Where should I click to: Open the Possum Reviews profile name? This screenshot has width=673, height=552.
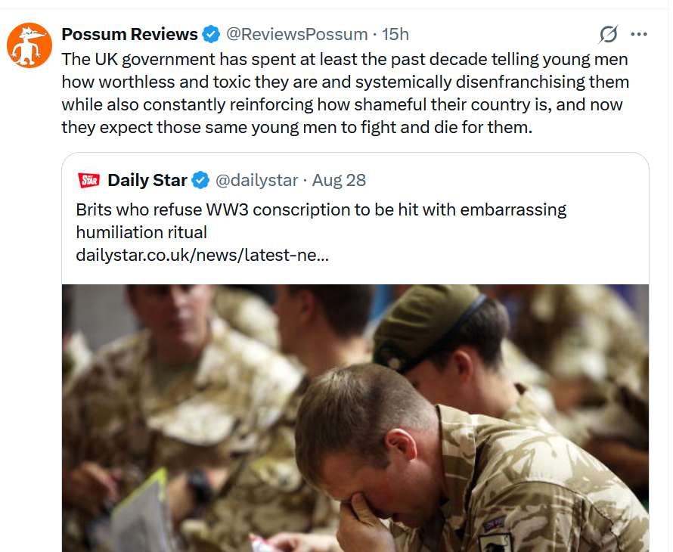pyautogui.click(x=129, y=34)
